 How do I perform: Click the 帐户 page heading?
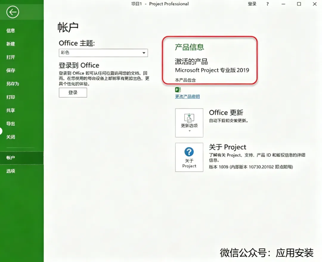click(x=68, y=27)
